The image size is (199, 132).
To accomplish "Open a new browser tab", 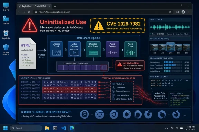I will pos(55,6).
